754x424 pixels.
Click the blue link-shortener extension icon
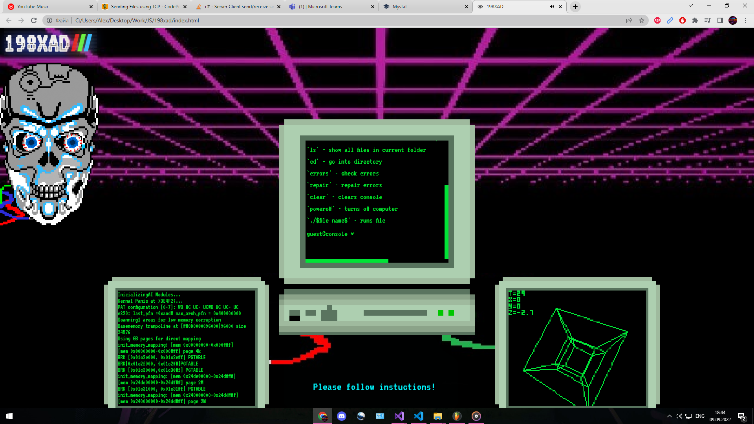pos(670,20)
